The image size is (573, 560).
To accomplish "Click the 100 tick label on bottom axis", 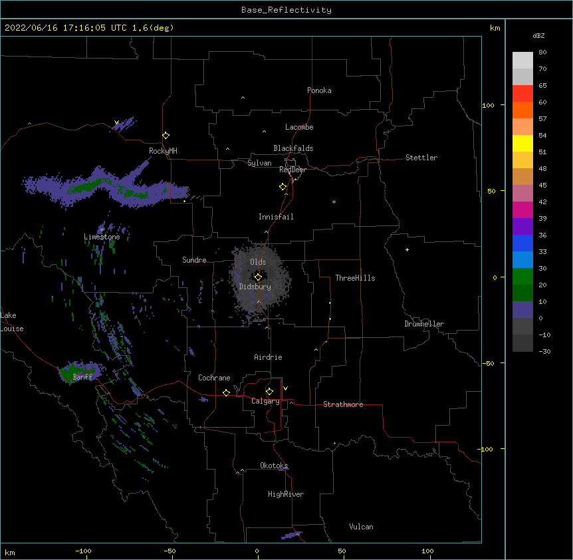I will point(427,551).
